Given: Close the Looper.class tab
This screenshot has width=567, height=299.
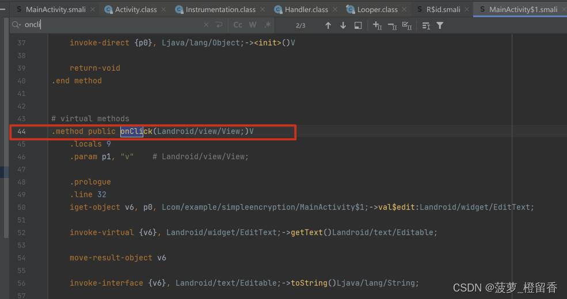Looking at the screenshot, I should click(x=404, y=9).
